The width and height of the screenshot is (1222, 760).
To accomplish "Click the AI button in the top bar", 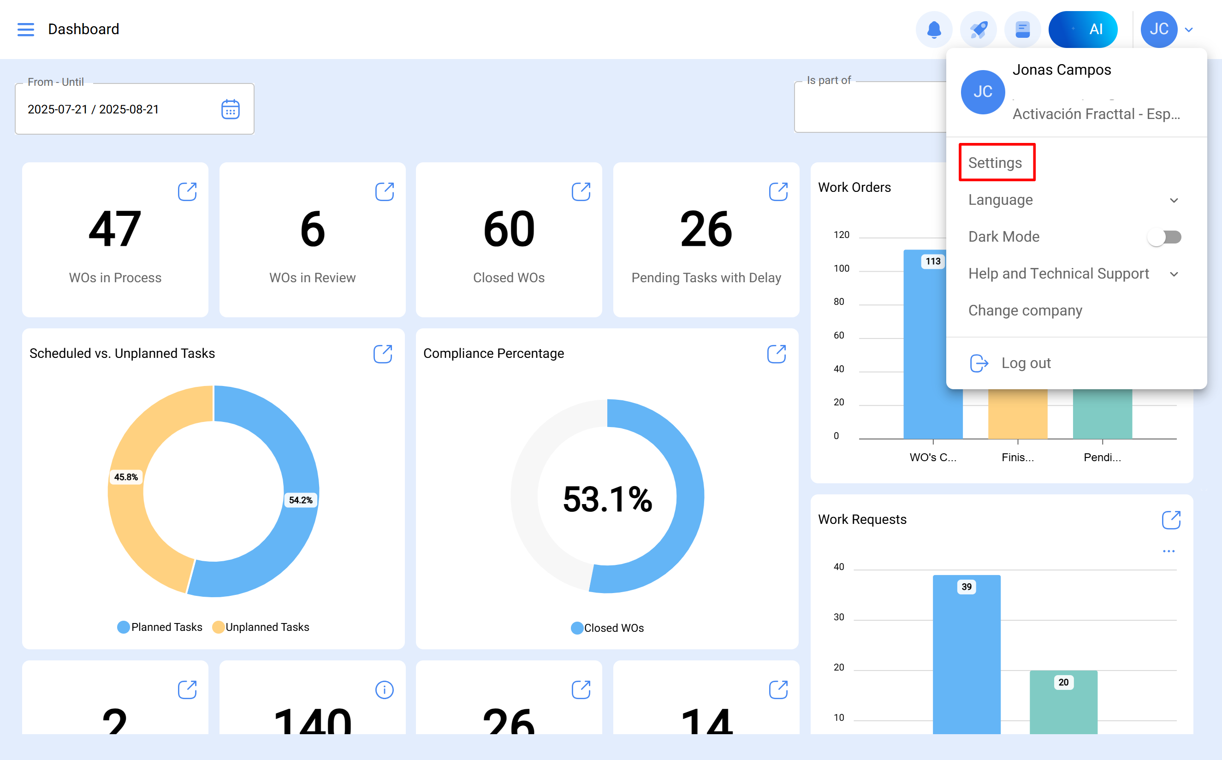I will coord(1083,29).
